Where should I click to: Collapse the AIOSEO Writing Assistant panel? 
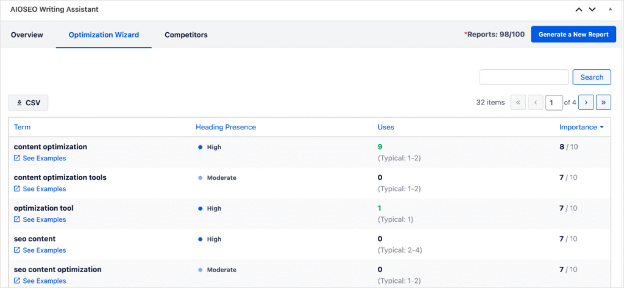pyautogui.click(x=611, y=9)
